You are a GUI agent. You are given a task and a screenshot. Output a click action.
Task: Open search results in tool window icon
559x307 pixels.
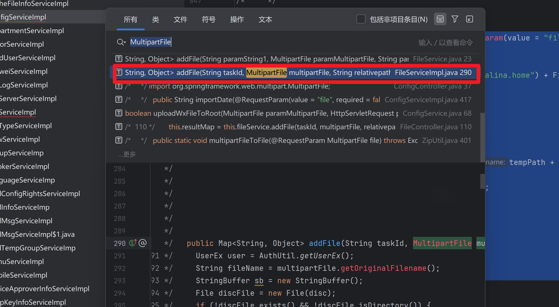pos(470,19)
